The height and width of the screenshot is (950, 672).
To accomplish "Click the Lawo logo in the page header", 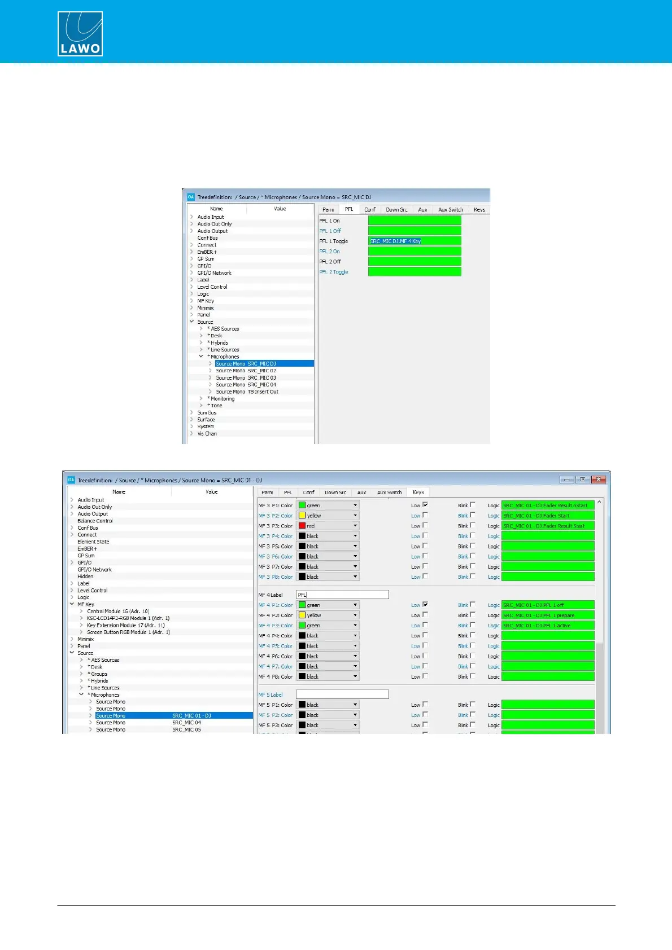I will click(x=80, y=34).
